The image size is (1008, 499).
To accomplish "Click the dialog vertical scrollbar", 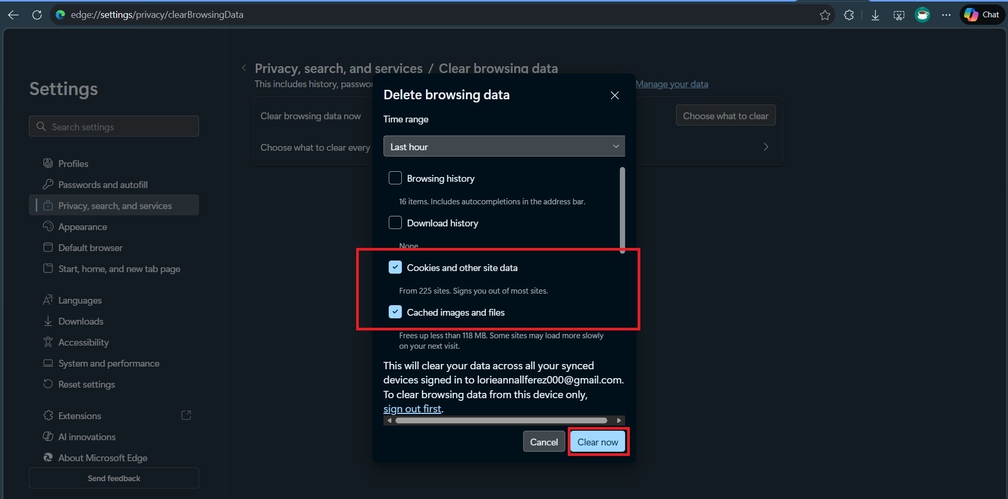I will [x=622, y=210].
